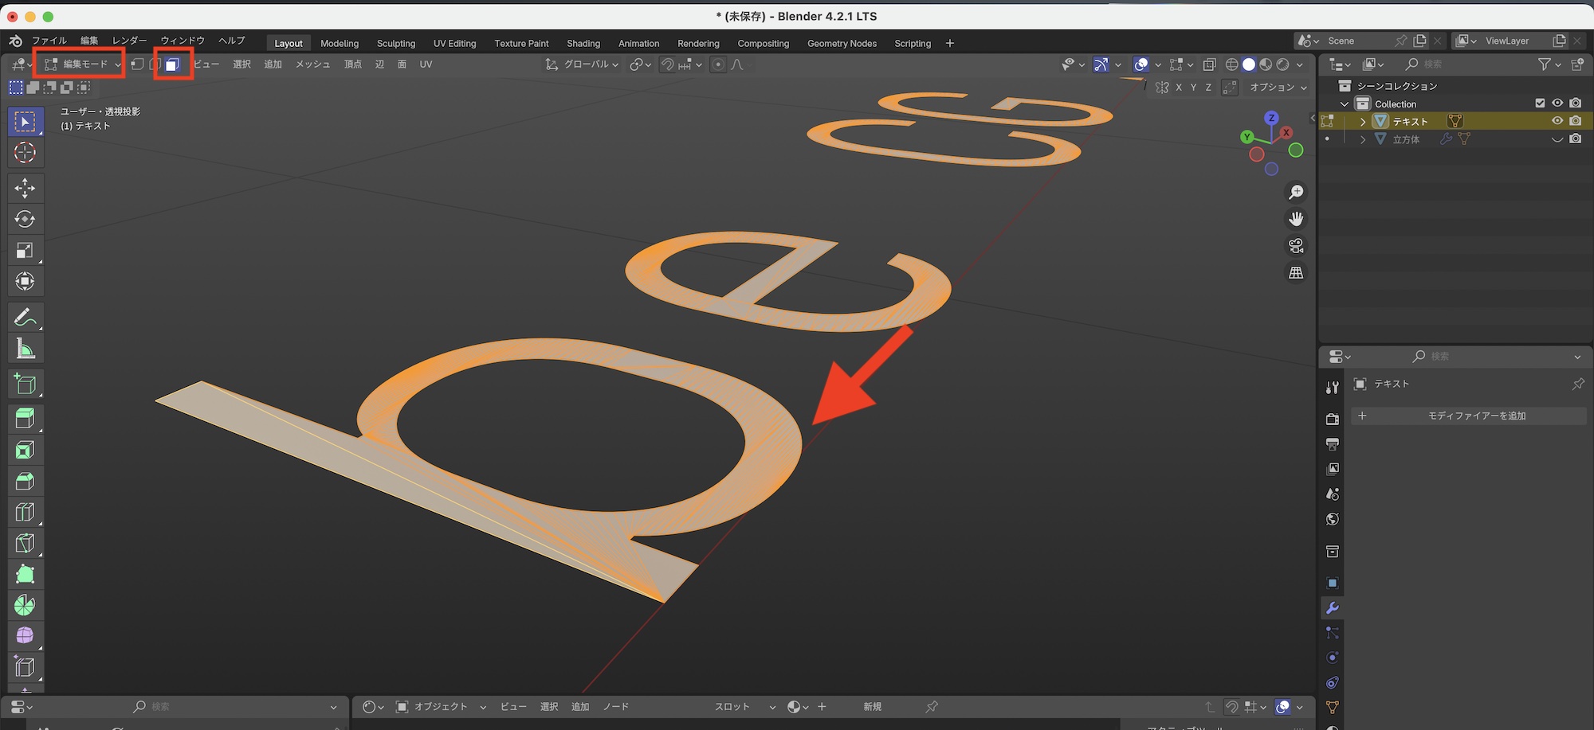Click the 新規 material button

point(872,707)
